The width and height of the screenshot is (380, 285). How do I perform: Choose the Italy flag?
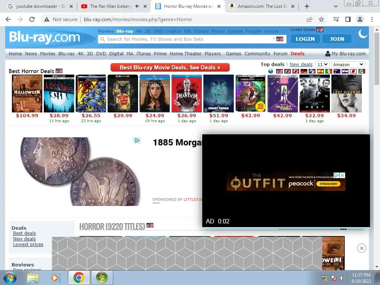(329, 71)
